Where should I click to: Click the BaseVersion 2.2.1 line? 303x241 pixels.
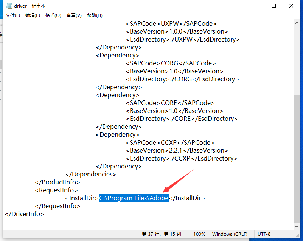pos(177,150)
